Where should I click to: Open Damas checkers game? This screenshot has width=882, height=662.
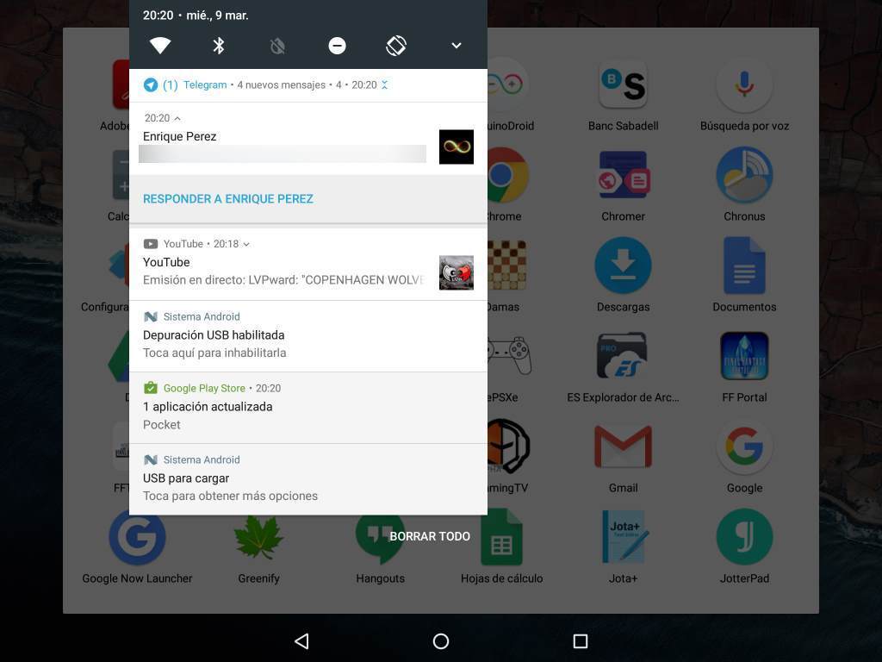click(506, 277)
